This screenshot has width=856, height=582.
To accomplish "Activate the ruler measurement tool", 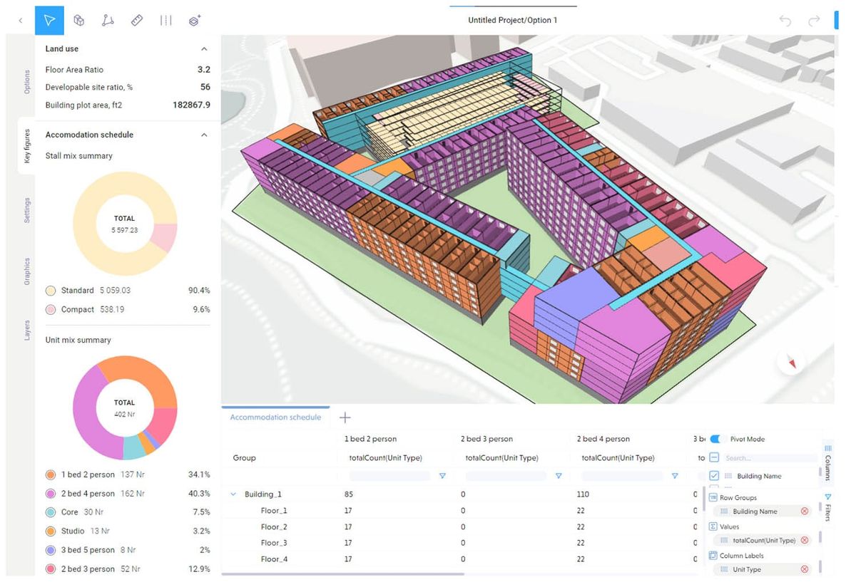I will point(137,20).
